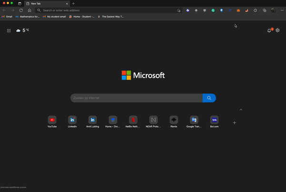Open the Mathematics for... bookmark
286x192 pixels.
tap(28, 17)
